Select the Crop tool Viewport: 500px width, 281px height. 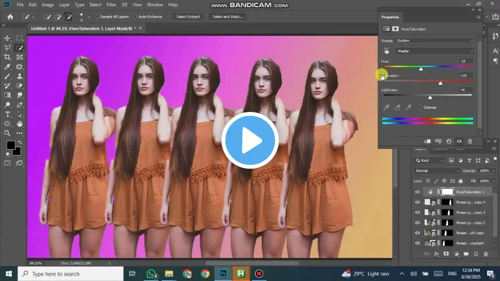(x=7, y=57)
